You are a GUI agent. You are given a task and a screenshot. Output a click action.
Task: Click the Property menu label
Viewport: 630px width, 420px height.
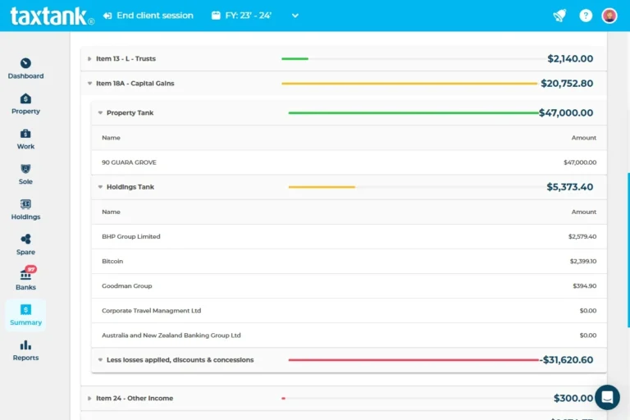(x=25, y=111)
